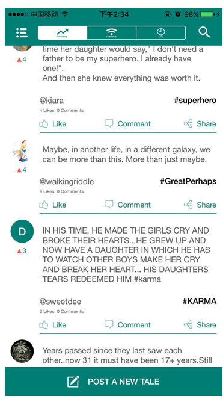Switch to the Trending tab

tap(63, 33)
